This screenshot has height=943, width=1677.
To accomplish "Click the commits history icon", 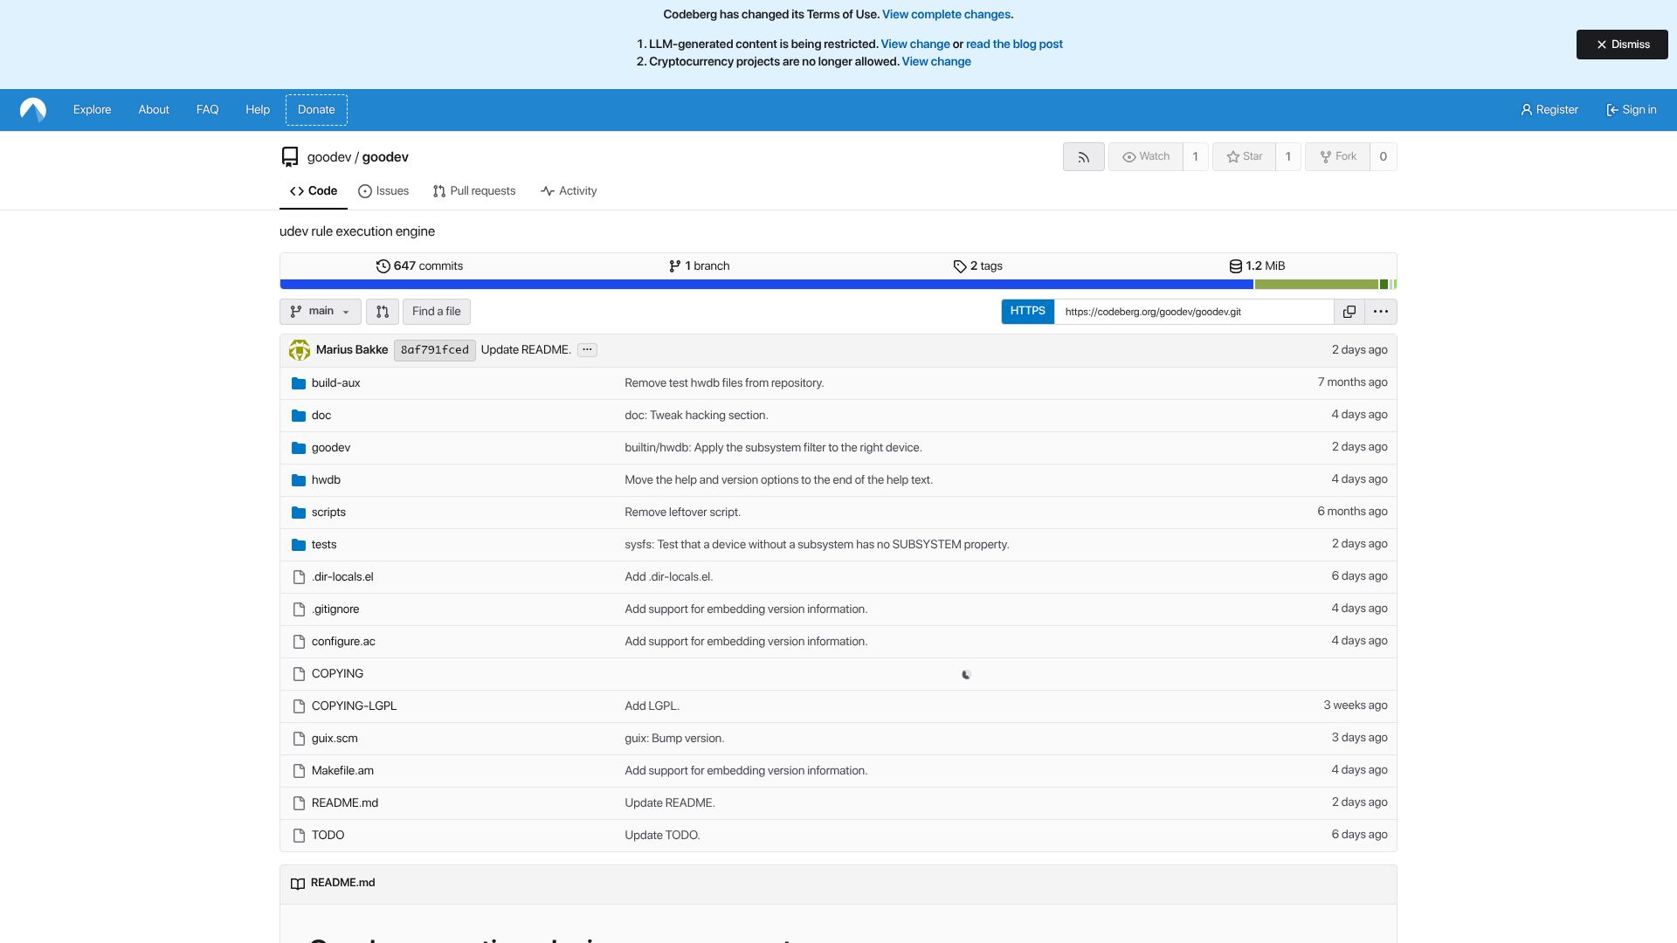I will (383, 266).
